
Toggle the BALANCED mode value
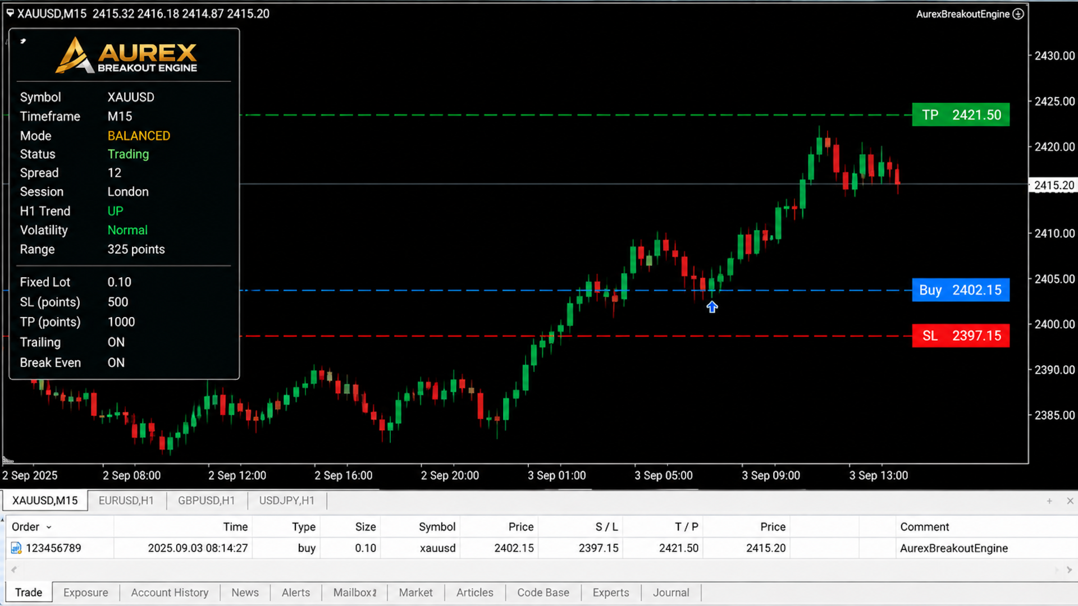139,136
